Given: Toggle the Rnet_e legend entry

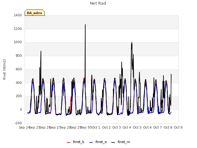Looking at the screenshot, I should (x=98, y=142).
